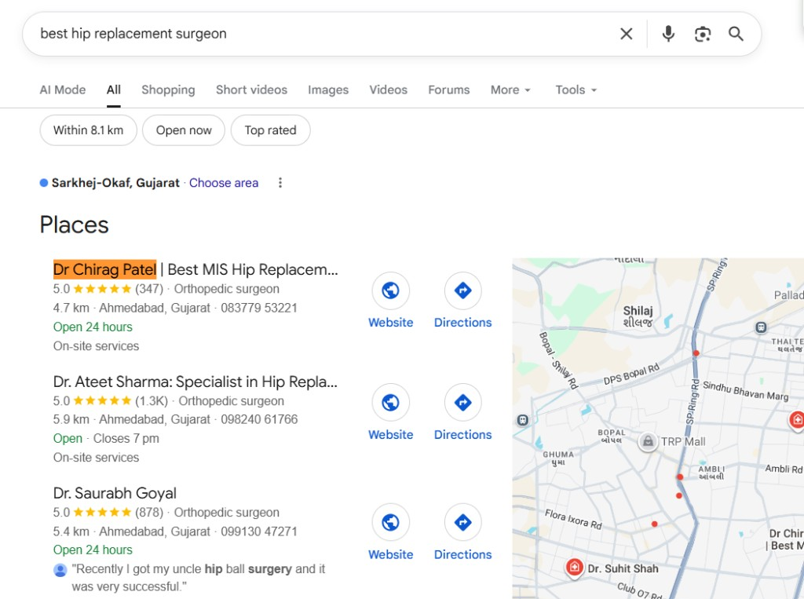Open Dr. Ateet Sharma website globe icon
Viewport: 804px width, 599px height.
pos(391,403)
